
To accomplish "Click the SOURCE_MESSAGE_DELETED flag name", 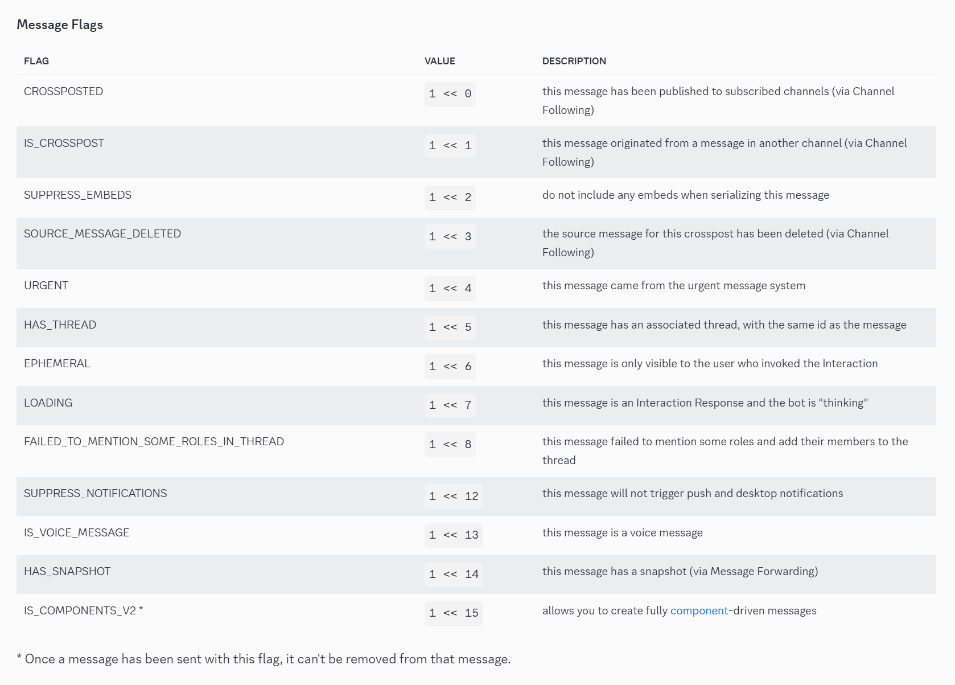I will (102, 233).
